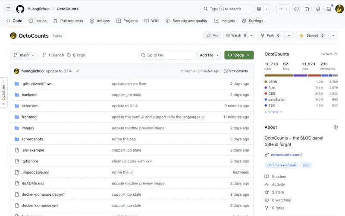Open Copilot chat icon
This screenshot has width=345, height=216.
[x=259, y=9]
